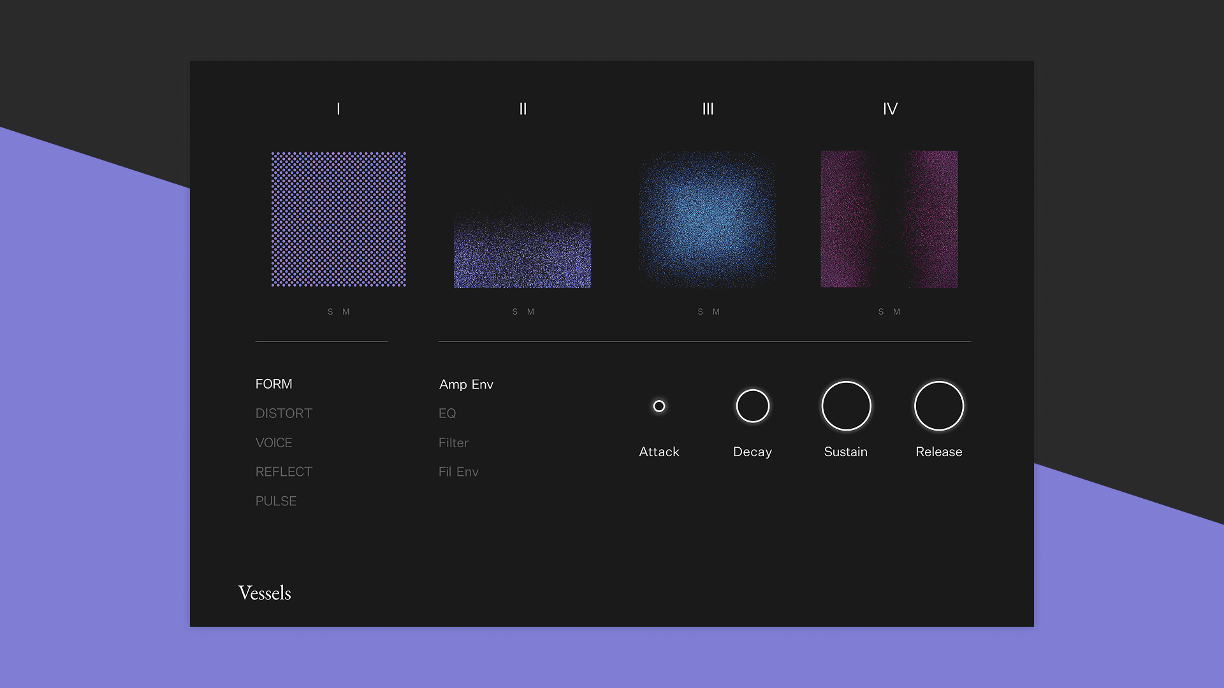Click the Release knob
1224x688 pixels.
pos(939,406)
